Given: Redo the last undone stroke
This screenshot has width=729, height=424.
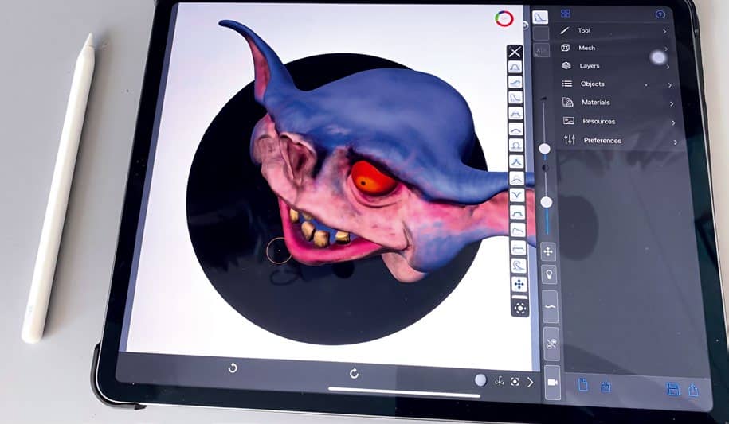Looking at the screenshot, I should coord(354,373).
